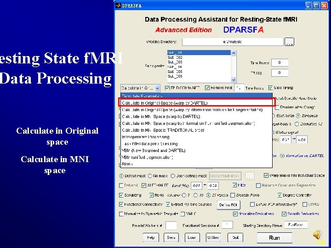Toggle Define ROI Interactively checkbox
The width and height of the screenshot is (331, 248).
(252, 204)
